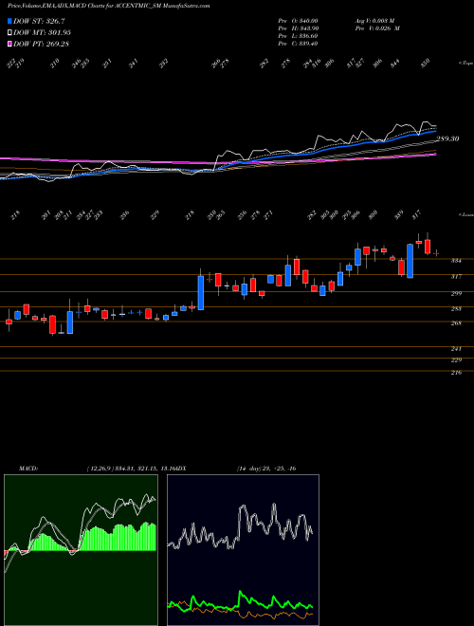Select the 'DOW ST: 326.7' legend text

coord(40,21)
